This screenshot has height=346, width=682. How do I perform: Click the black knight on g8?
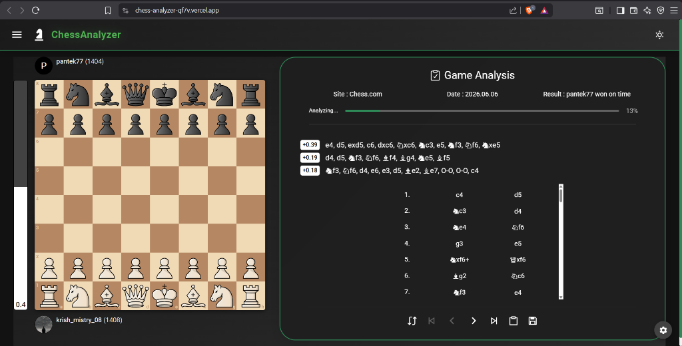click(x=222, y=94)
